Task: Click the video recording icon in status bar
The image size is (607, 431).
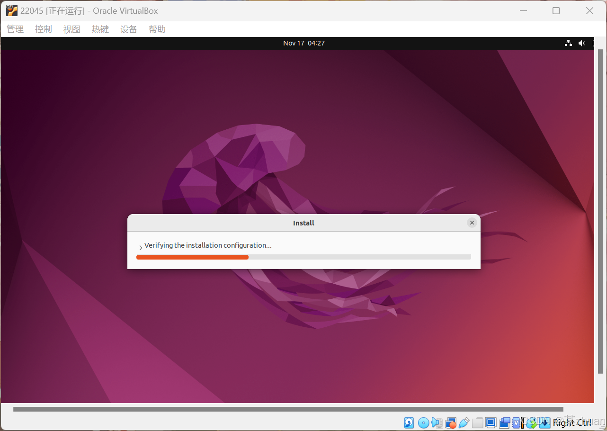Action: click(x=504, y=422)
